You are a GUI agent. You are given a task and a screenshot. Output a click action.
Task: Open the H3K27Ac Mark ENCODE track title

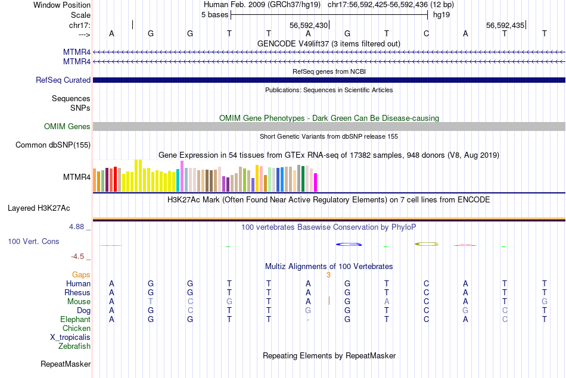point(329,200)
